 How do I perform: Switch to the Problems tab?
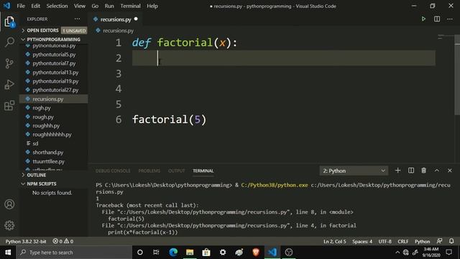149,171
